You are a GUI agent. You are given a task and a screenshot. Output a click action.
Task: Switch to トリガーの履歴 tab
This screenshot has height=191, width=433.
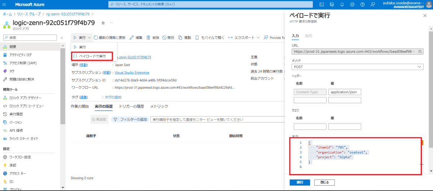(x=131, y=106)
